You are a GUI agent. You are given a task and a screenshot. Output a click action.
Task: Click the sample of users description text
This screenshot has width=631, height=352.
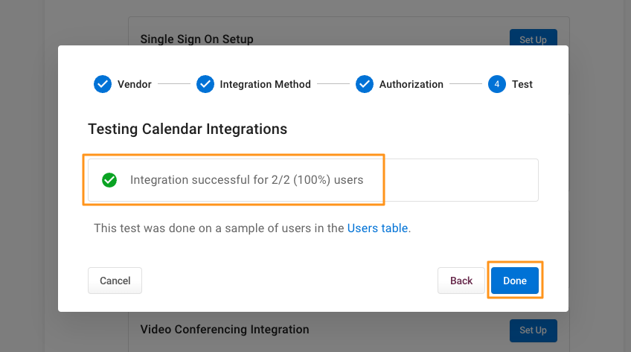pos(252,228)
